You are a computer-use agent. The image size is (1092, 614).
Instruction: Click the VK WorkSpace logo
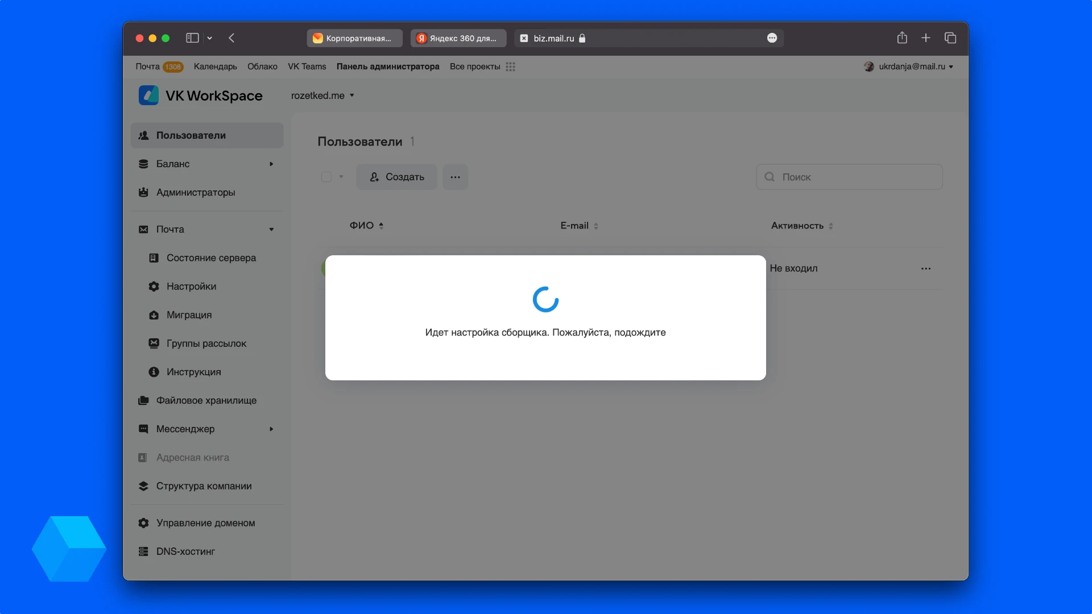coord(201,96)
